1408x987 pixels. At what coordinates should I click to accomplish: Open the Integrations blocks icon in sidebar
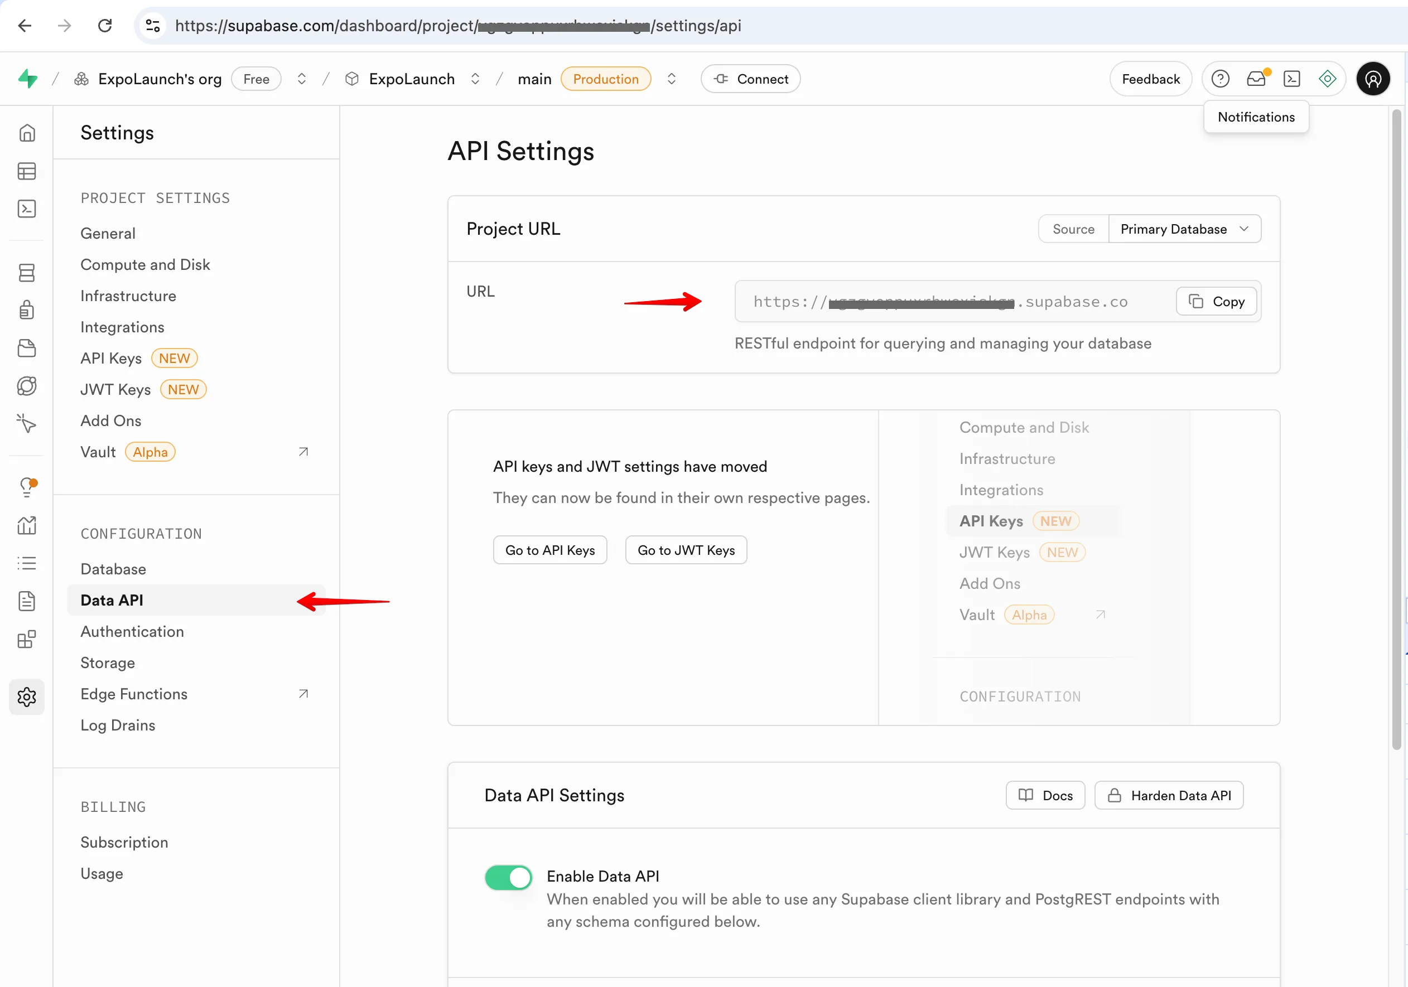pos(27,640)
